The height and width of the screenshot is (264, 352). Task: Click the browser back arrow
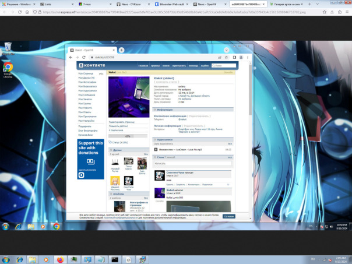tap(71, 58)
